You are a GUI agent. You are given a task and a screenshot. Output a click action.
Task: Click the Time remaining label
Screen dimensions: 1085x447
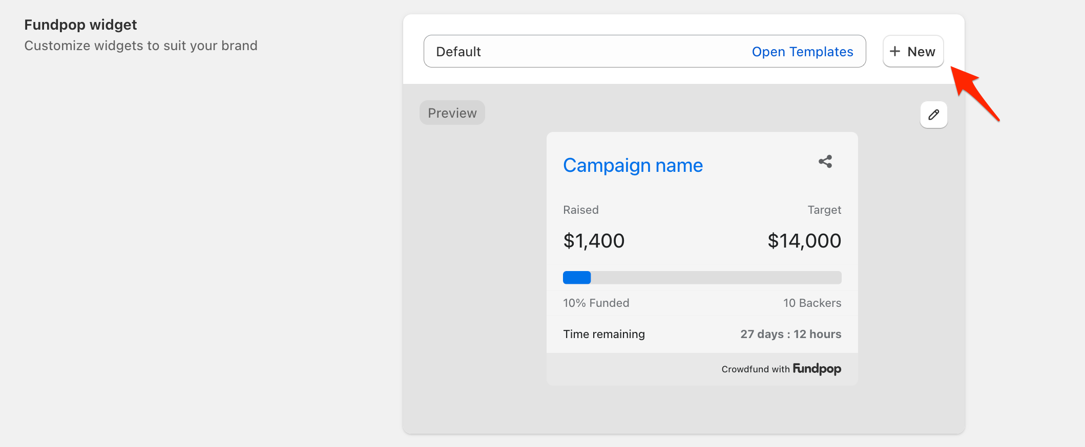[x=604, y=334]
